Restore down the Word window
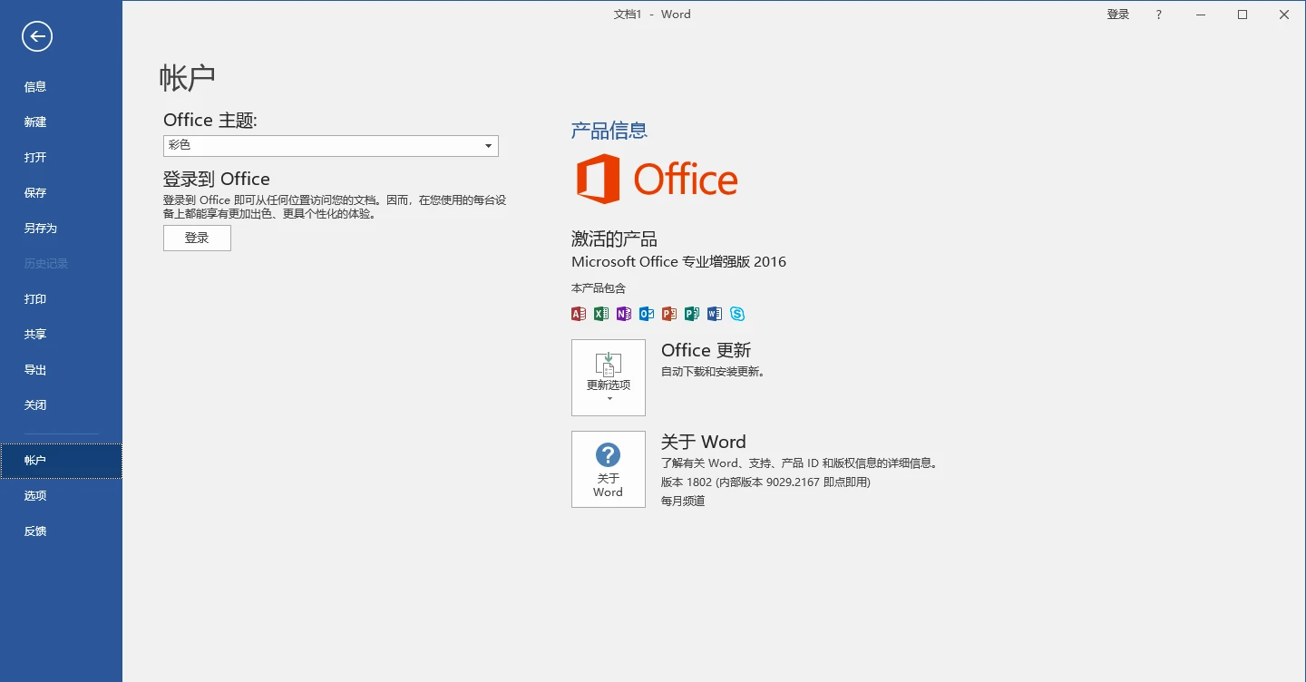Viewport: 1306px width, 682px height. coord(1243,15)
